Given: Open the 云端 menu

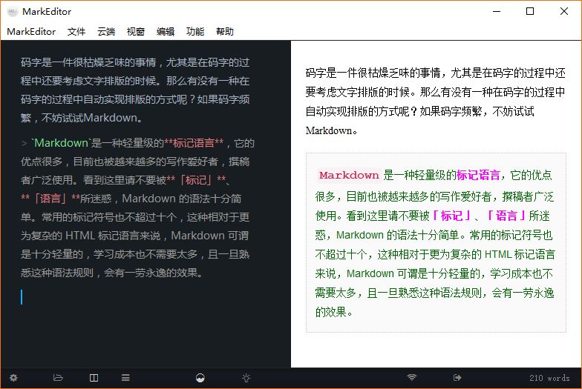Looking at the screenshot, I should click(x=106, y=31).
